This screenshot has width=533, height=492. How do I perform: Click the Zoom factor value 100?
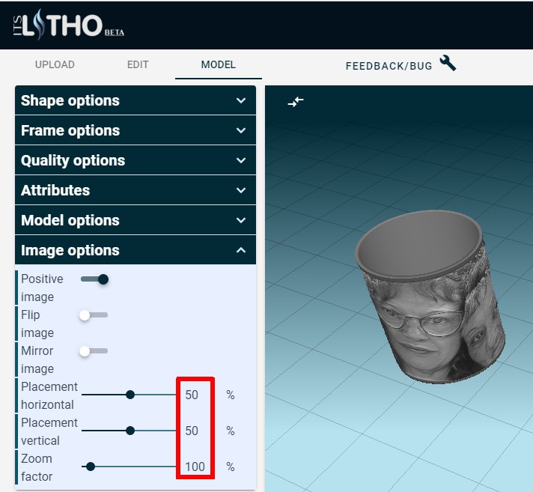(x=195, y=467)
